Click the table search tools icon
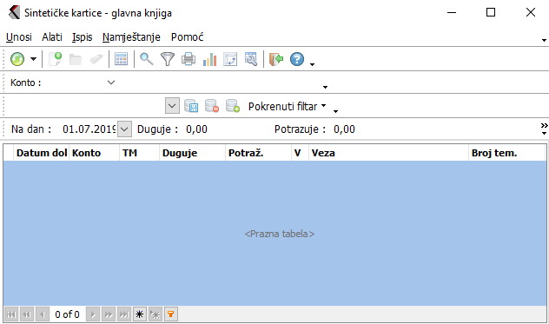Image resolution: width=549 pixels, height=324 pixels. 251,59
